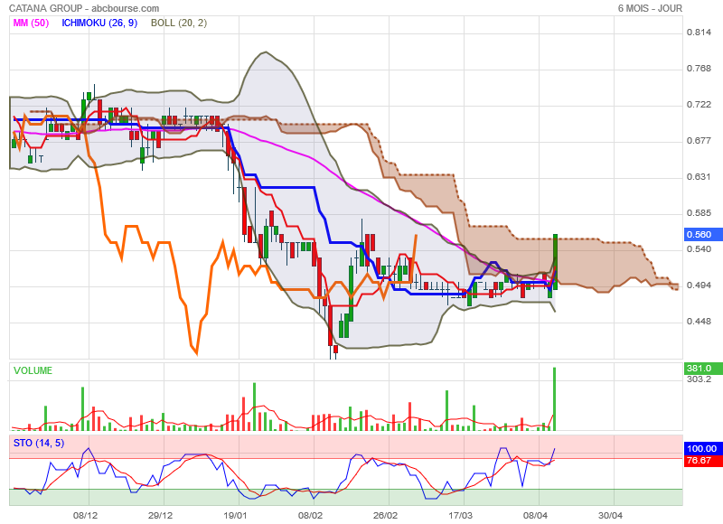The width and height of the screenshot is (723, 524).
Task: Click the VOLUME panel label
Action: pyautogui.click(x=33, y=370)
